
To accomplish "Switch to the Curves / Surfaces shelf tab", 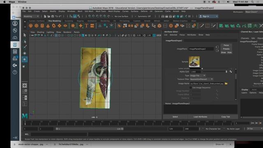I will pyautogui.click(x=37, y=21).
